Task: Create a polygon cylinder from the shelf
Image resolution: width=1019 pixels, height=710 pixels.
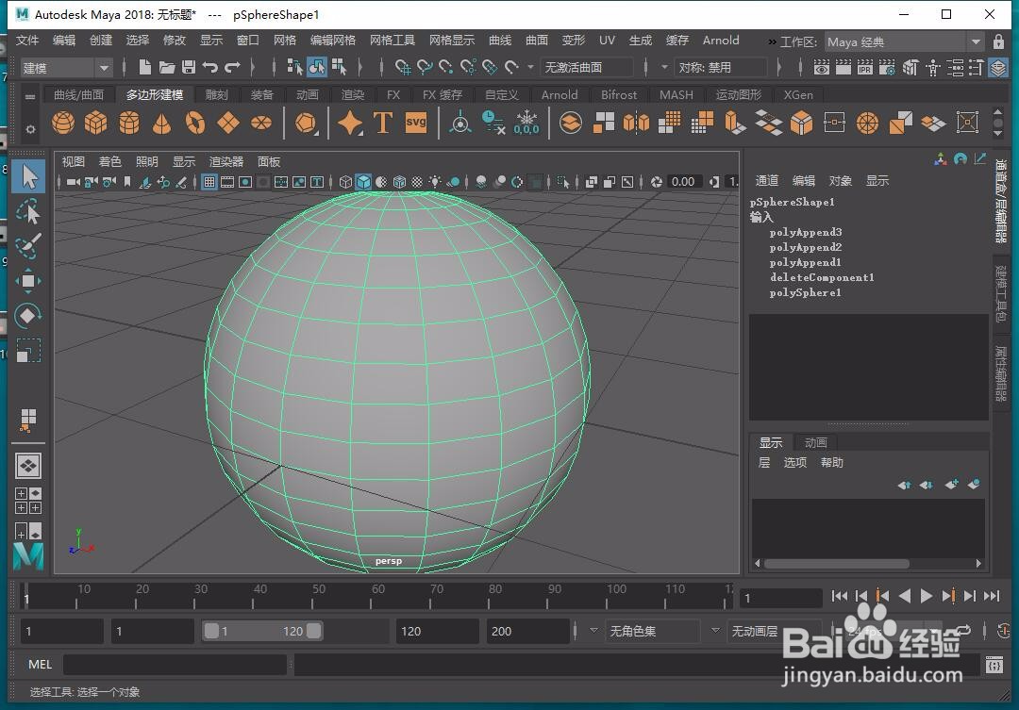Action: point(128,123)
